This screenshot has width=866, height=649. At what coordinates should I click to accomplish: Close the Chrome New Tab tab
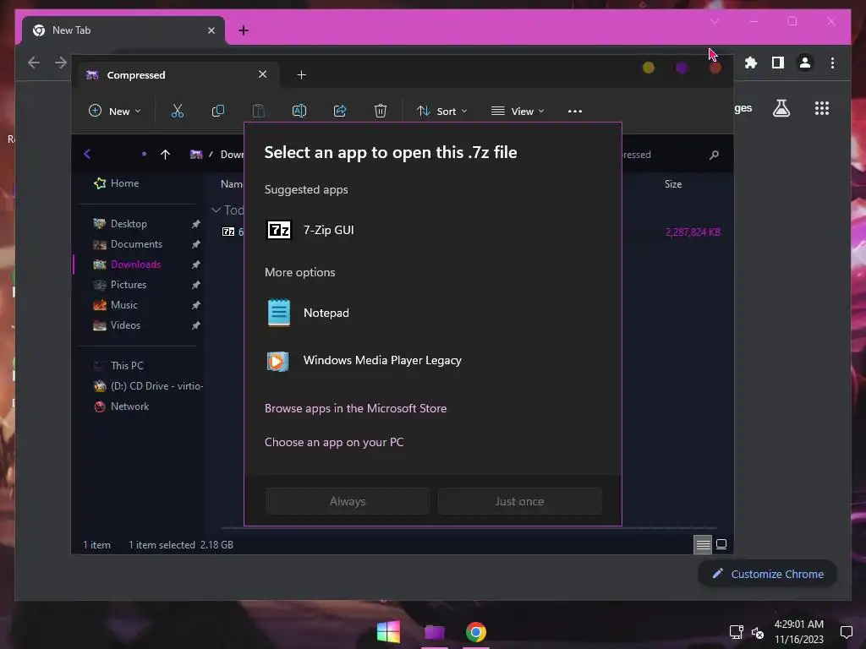pyautogui.click(x=211, y=30)
